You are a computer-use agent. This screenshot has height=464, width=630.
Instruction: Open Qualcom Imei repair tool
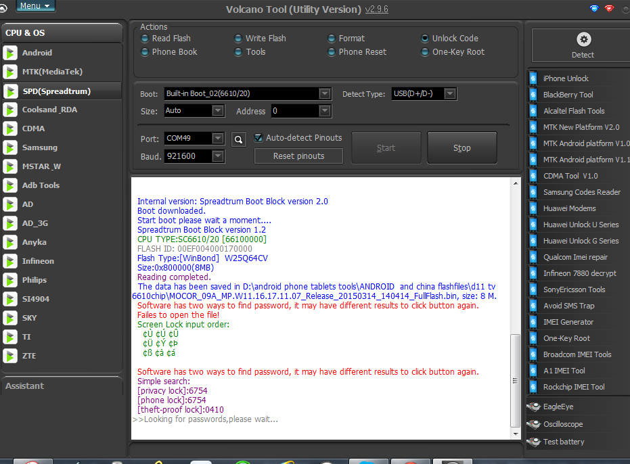click(x=575, y=257)
